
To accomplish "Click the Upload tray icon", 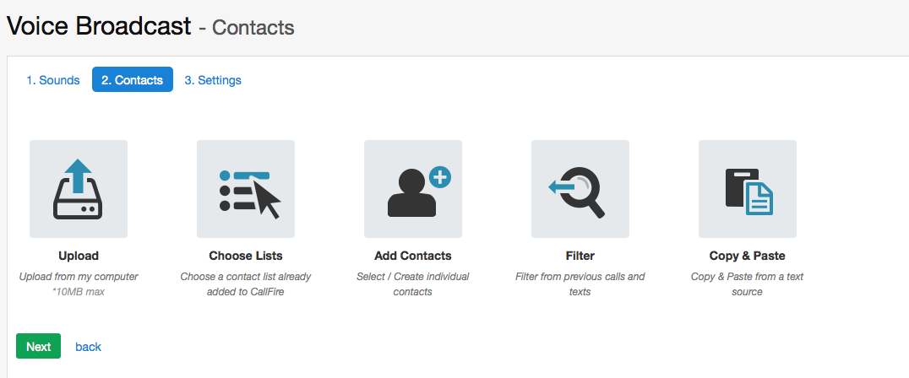I will [79, 189].
